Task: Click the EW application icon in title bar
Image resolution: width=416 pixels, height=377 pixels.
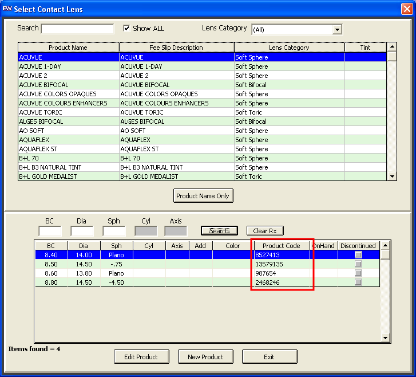Action: click(x=7, y=9)
